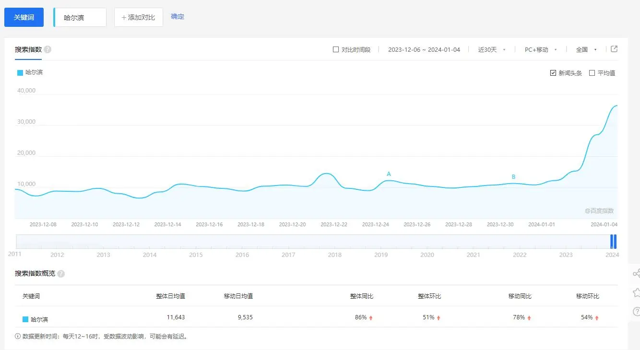Click news marker A on the chart
The height and width of the screenshot is (350, 640).
(x=389, y=174)
